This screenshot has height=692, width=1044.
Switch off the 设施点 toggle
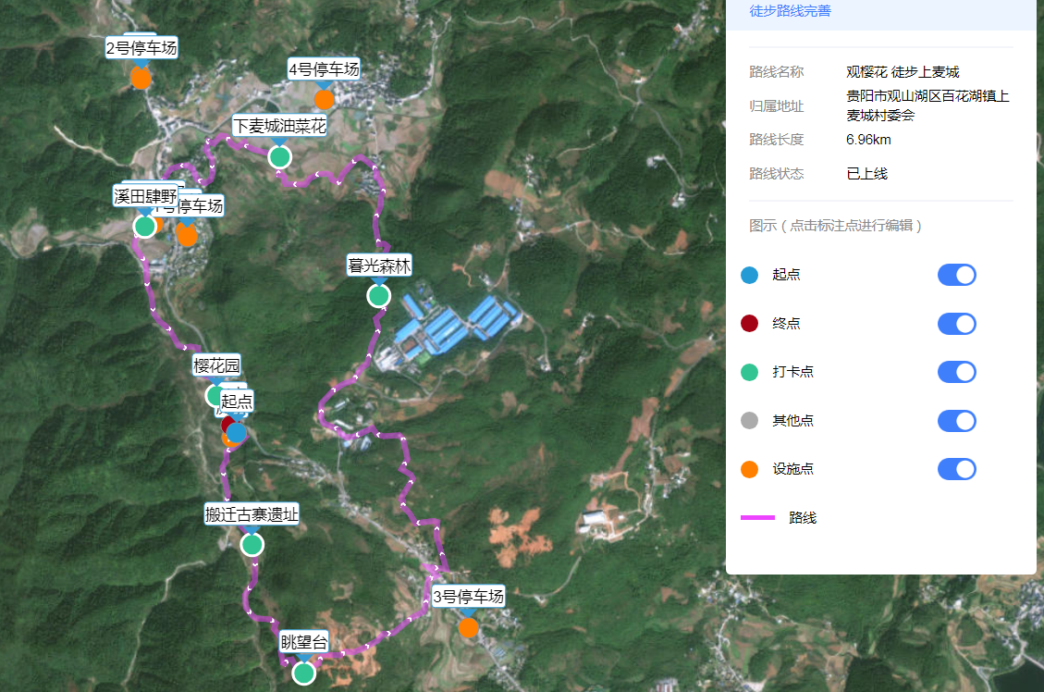(956, 469)
